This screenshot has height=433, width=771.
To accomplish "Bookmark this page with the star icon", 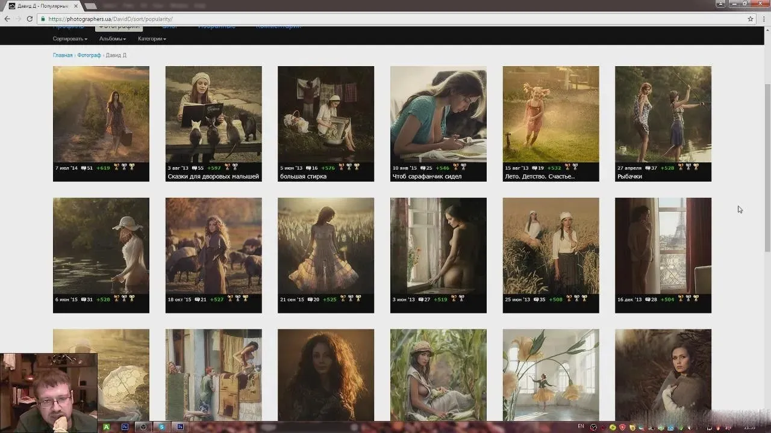I will (x=751, y=19).
